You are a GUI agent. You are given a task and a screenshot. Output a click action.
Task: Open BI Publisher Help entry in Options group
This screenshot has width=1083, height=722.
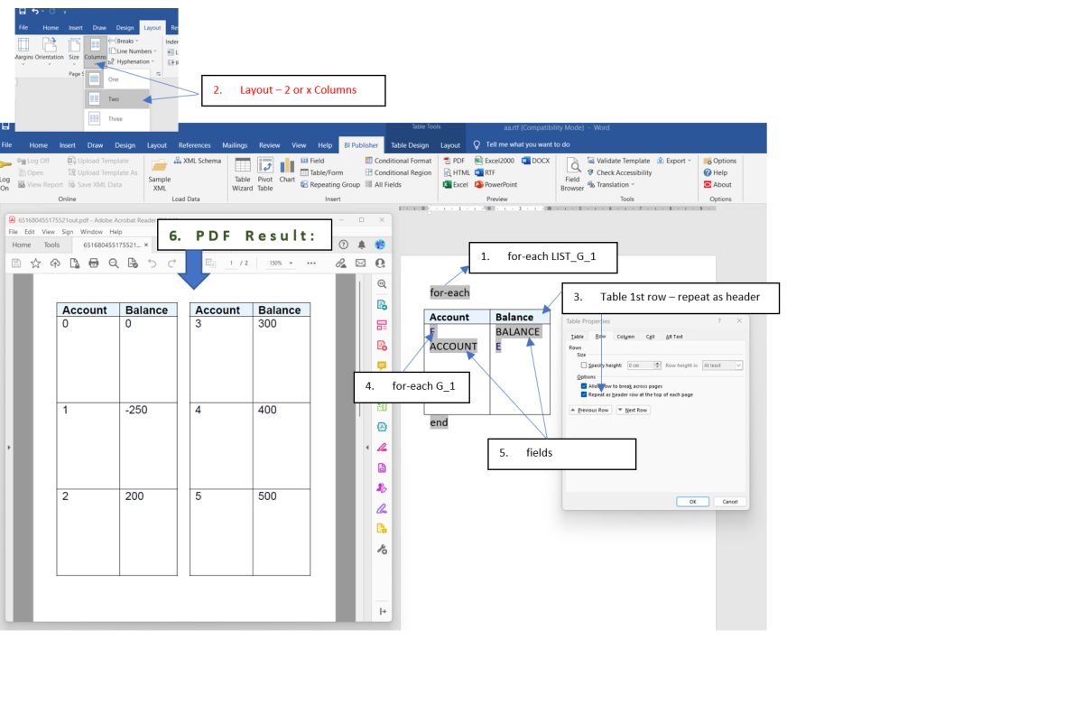pos(715,172)
